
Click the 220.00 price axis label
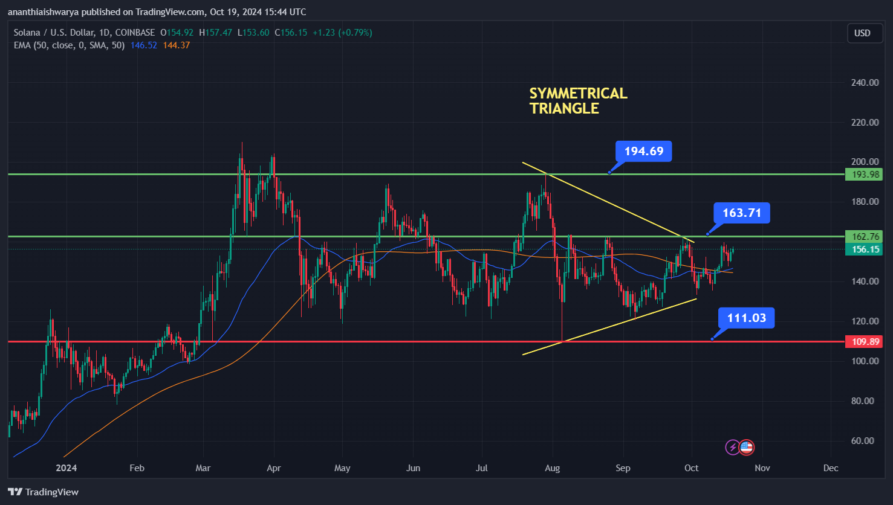[865, 123]
